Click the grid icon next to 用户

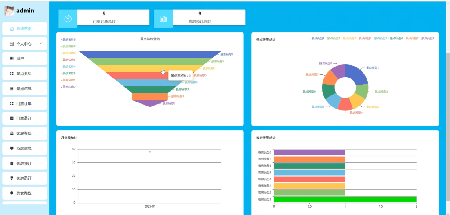(x=12, y=59)
